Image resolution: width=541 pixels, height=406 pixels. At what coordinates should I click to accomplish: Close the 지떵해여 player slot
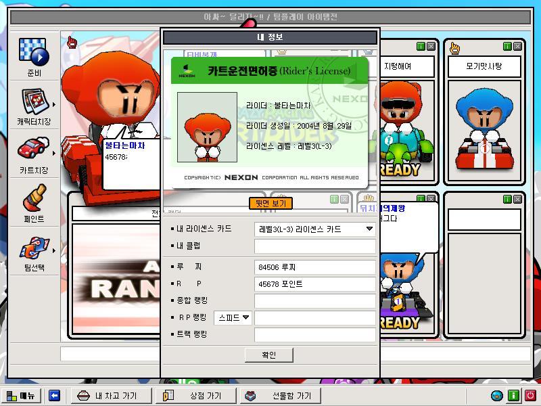click(431, 46)
